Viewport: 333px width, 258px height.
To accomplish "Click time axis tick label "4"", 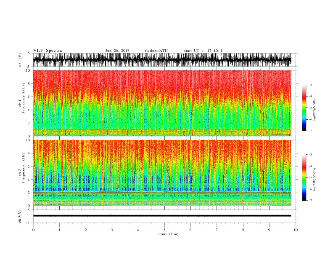I will [x=138, y=230].
